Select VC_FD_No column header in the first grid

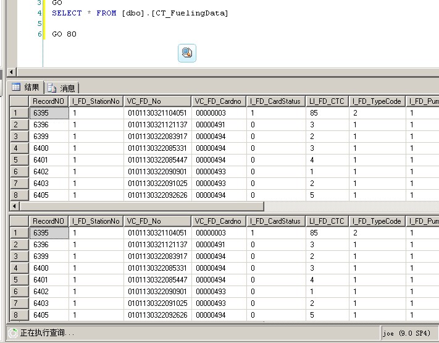(x=157, y=101)
